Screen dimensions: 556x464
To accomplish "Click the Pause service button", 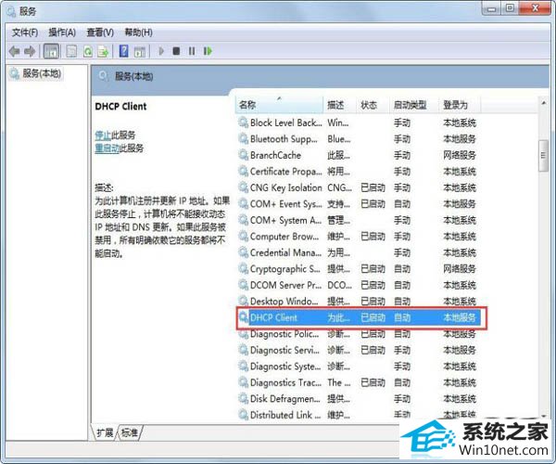I will [x=192, y=51].
